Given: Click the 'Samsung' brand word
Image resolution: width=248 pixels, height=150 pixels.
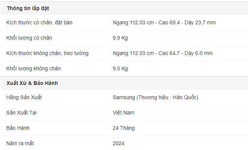Looking at the screenshot, I should pyautogui.click(x=124, y=97).
